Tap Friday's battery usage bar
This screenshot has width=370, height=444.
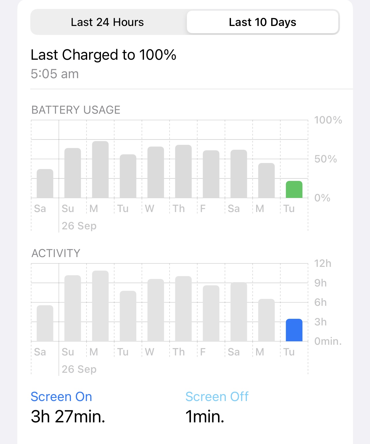point(211,174)
